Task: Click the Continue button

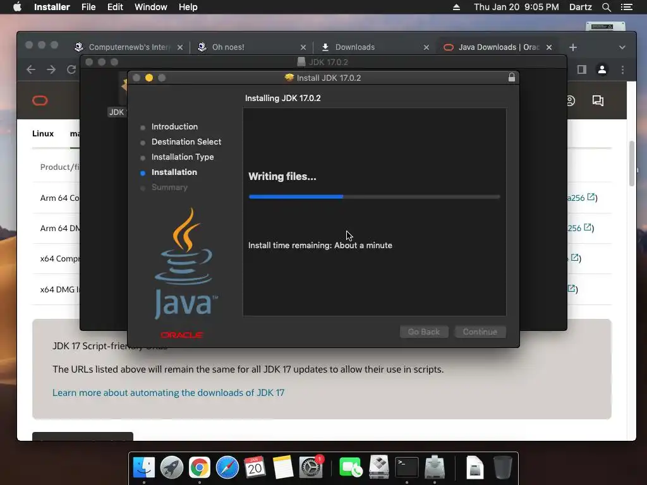Action: pyautogui.click(x=480, y=332)
